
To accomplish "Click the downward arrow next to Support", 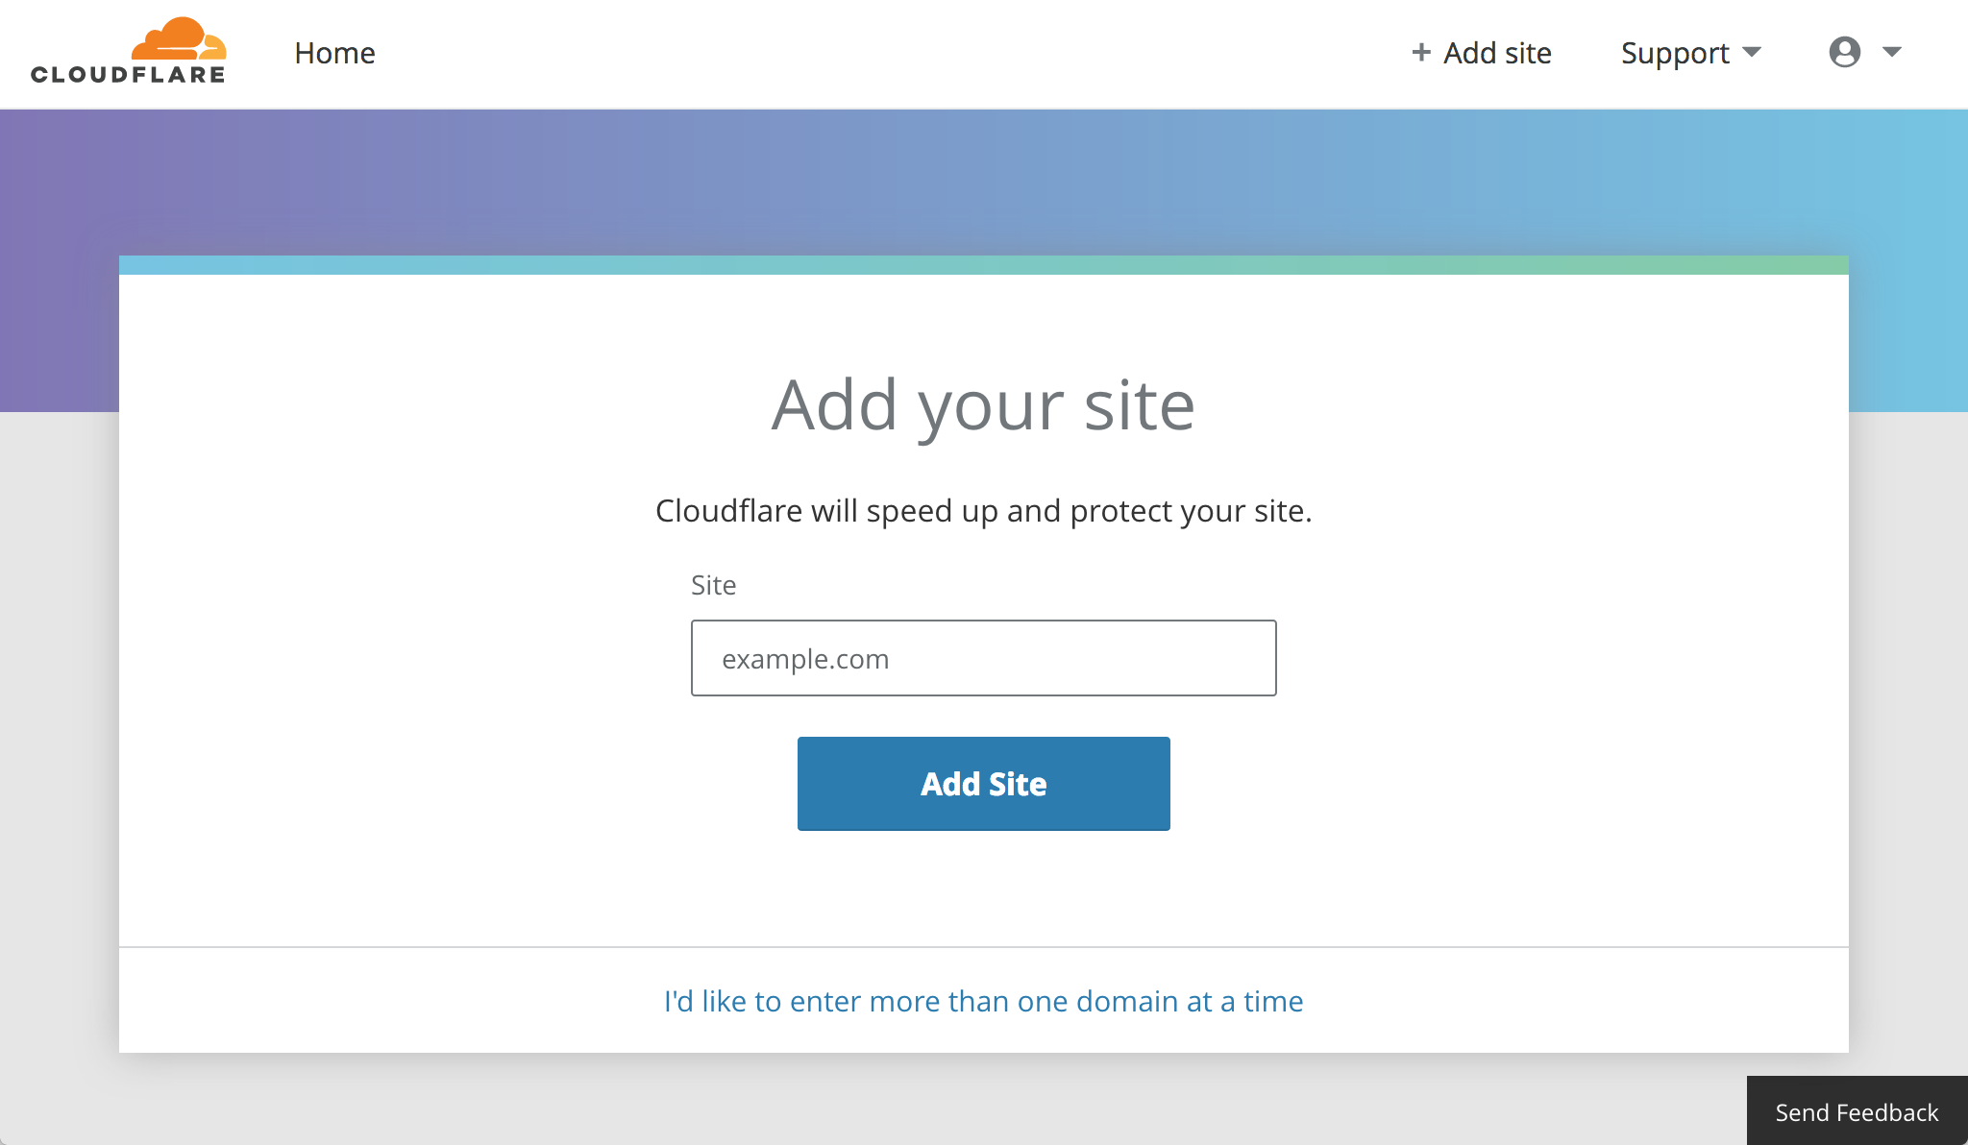I will 1753,53.
